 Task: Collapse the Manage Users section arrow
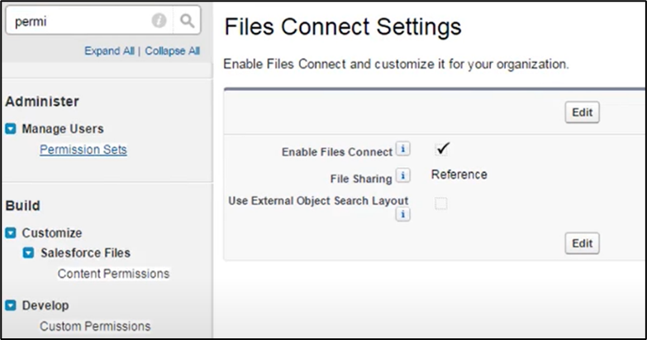click(x=11, y=129)
